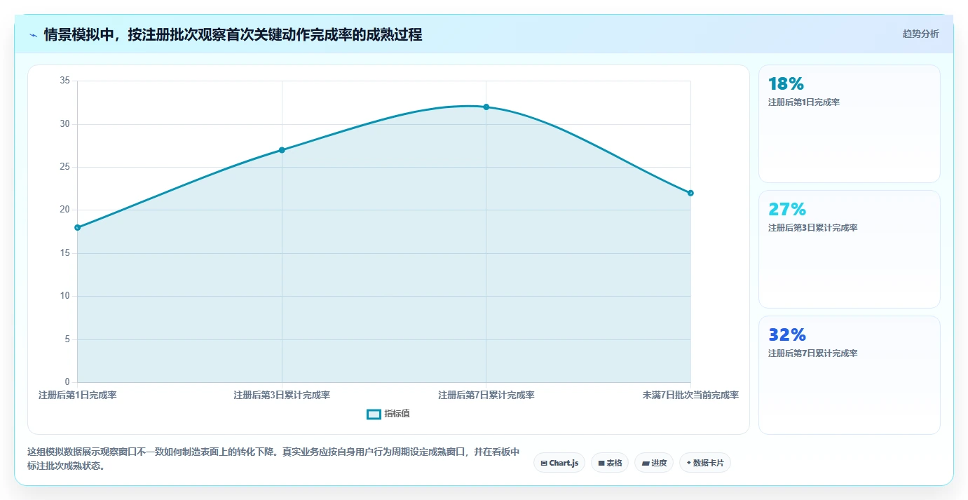Click card caption 注册后第3日累计完成率
Image resolution: width=968 pixels, height=500 pixels.
pyautogui.click(x=813, y=228)
